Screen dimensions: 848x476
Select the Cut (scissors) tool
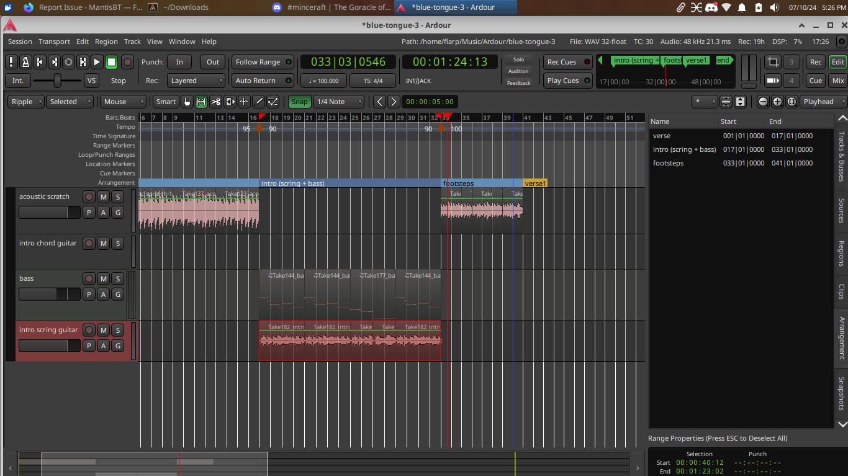coord(215,102)
